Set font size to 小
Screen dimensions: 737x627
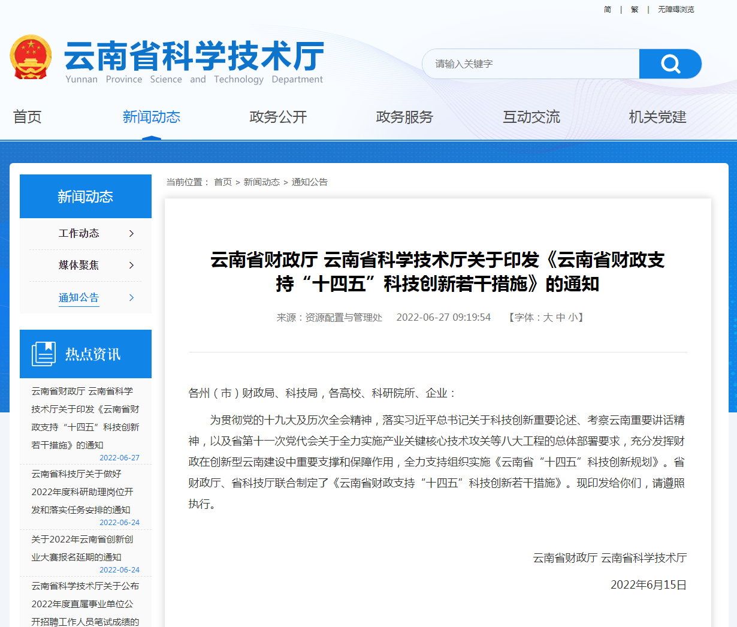(573, 318)
